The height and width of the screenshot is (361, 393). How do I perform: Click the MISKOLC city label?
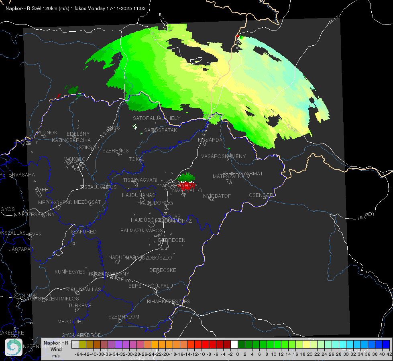[x=74, y=159]
